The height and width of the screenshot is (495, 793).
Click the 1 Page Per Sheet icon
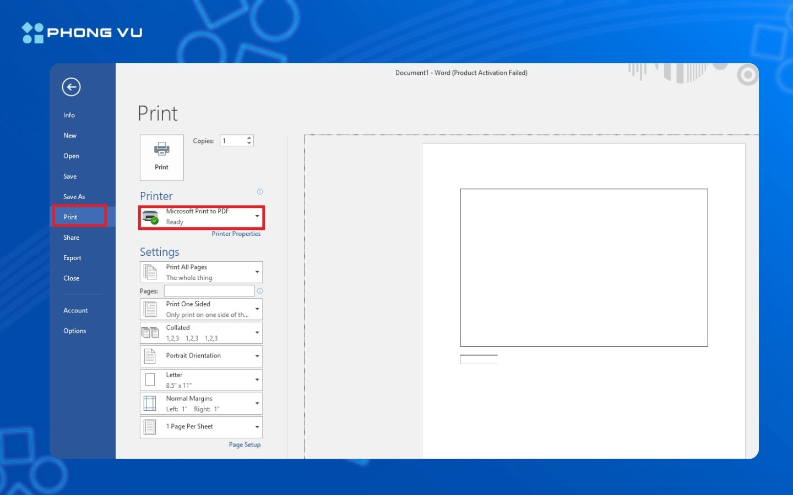(x=150, y=426)
